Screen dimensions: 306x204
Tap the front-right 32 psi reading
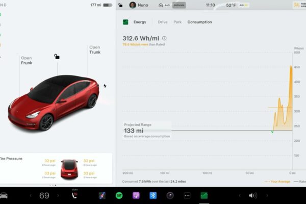click(89, 161)
